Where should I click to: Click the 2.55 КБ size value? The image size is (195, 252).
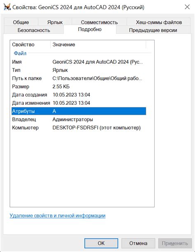(x=61, y=87)
